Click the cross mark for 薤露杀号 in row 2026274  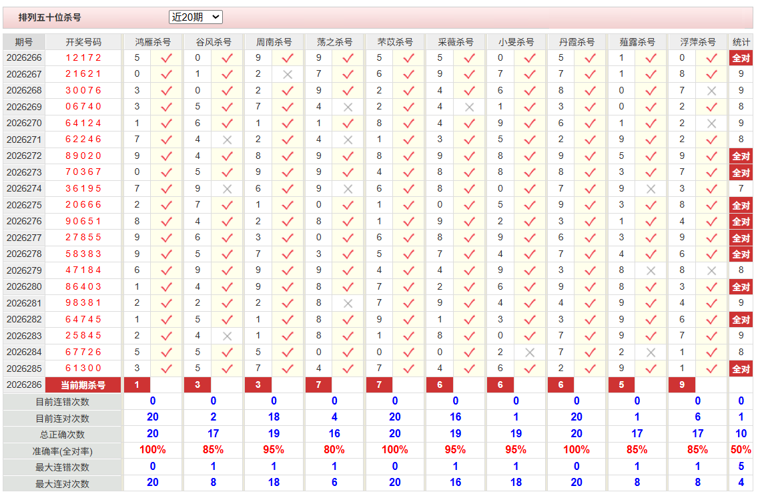point(651,189)
